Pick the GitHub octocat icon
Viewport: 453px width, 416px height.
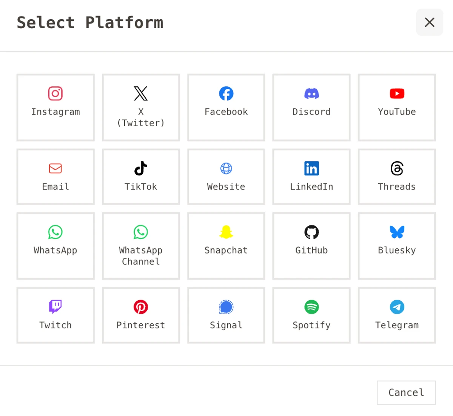point(311,232)
